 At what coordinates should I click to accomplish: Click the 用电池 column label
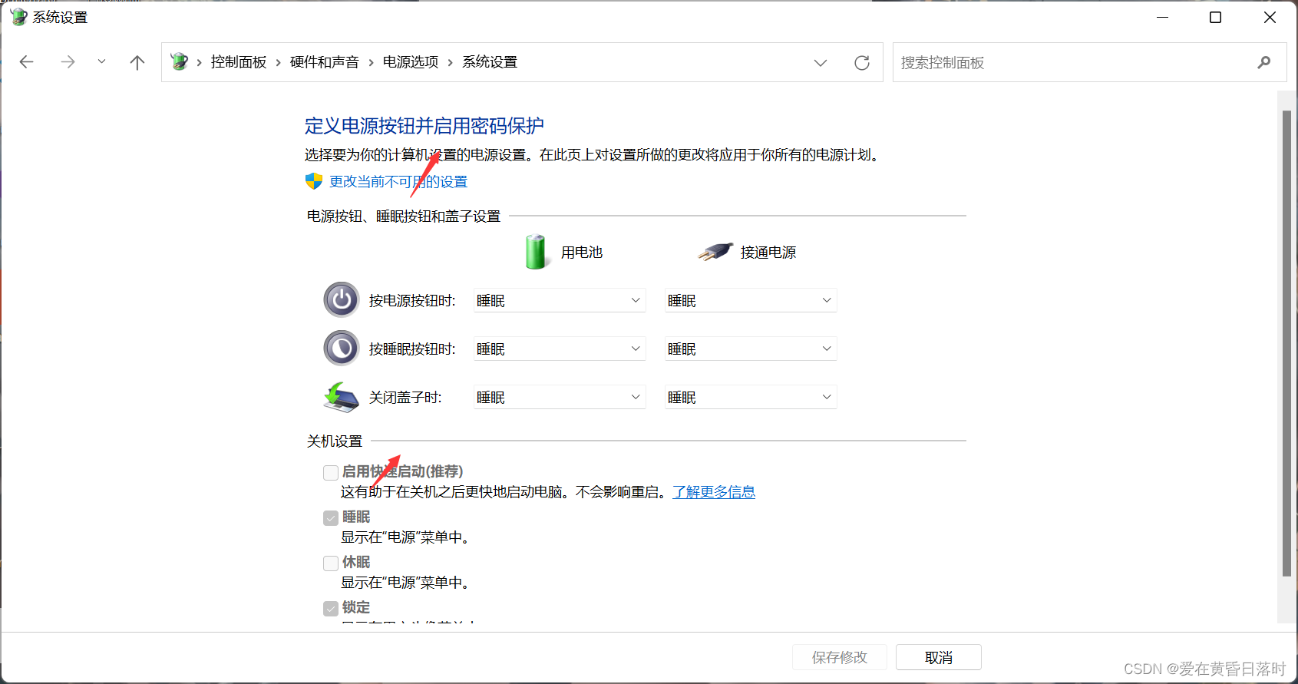[x=582, y=253]
